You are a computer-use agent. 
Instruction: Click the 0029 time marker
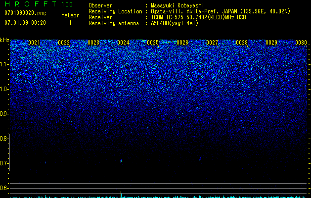[x=271, y=43]
